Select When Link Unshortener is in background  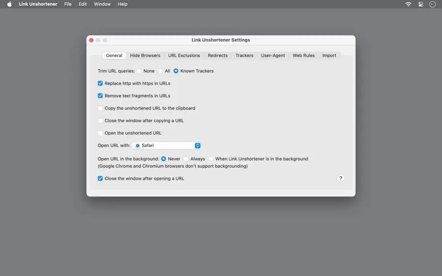click(211, 159)
